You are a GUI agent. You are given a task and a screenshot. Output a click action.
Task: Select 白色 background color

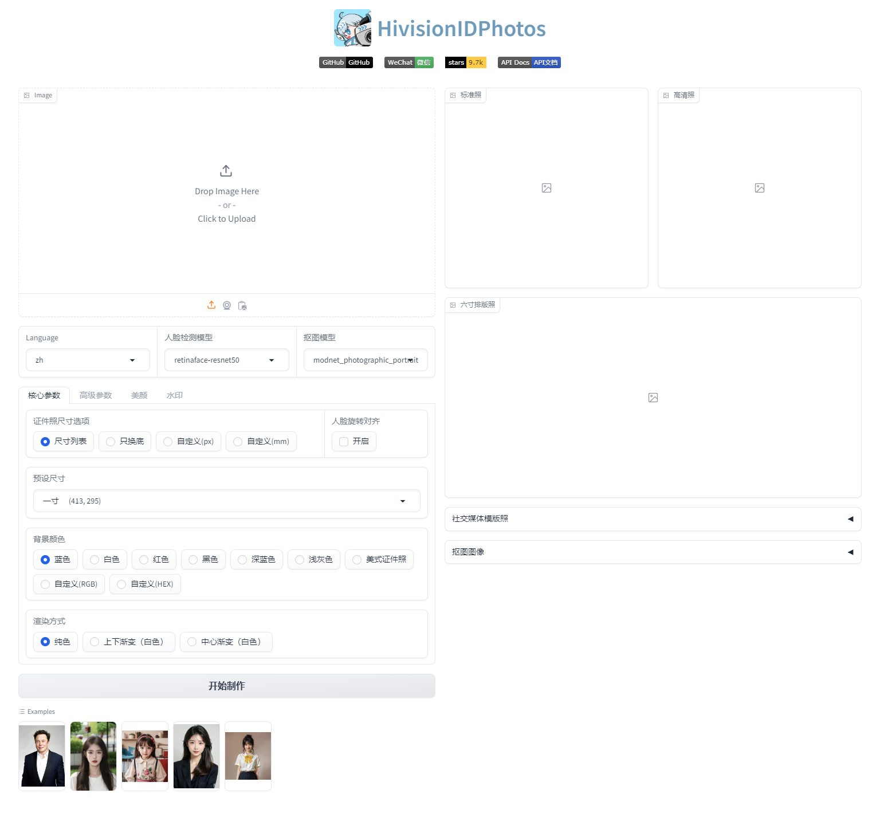(x=105, y=559)
